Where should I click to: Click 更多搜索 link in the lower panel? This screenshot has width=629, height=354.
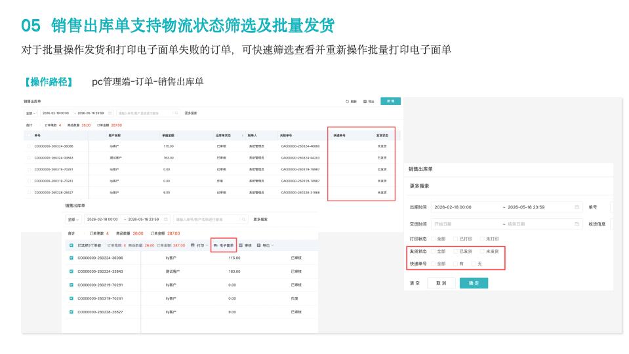[260, 220]
